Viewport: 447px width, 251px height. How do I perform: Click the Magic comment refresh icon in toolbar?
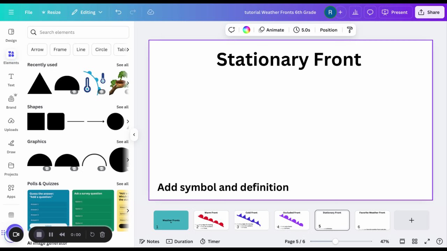click(x=232, y=30)
